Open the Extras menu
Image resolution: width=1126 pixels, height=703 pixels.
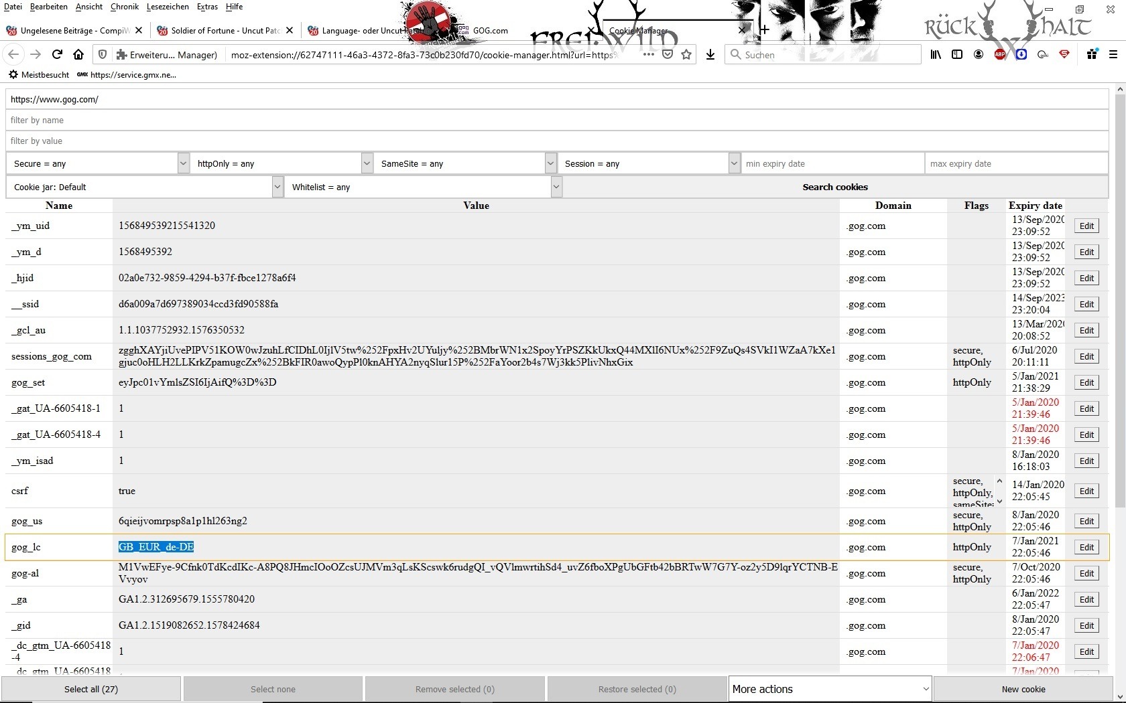pos(207,7)
